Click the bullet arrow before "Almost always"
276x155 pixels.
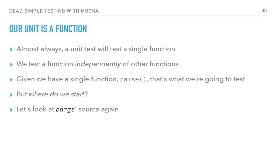click(11, 50)
